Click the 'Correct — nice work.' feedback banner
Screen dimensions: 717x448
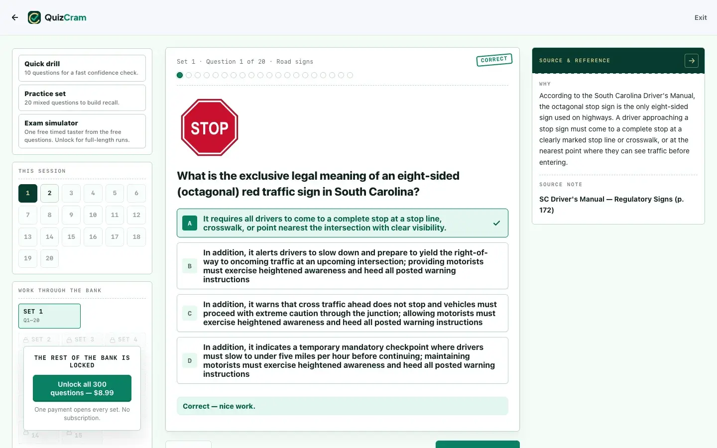point(343,406)
